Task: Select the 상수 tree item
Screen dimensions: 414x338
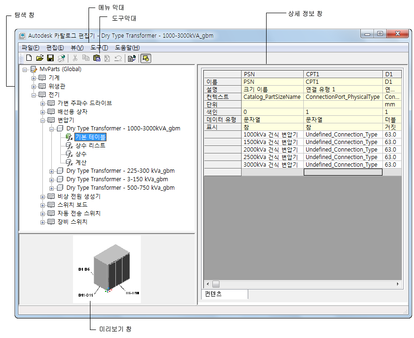Action: pyautogui.click(x=81, y=154)
